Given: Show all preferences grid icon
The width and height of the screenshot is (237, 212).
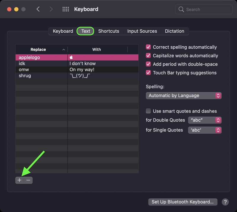Looking at the screenshot, I should pos(65,9).
